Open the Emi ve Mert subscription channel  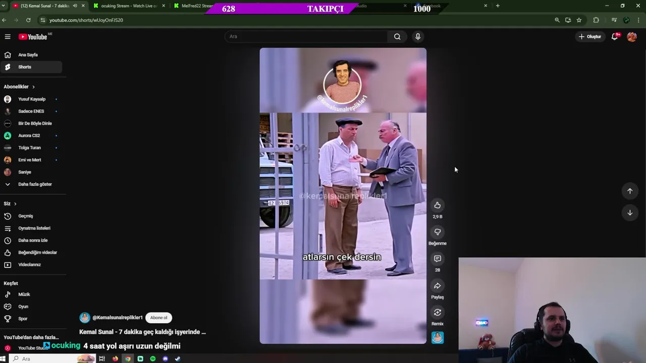[31, 160]
